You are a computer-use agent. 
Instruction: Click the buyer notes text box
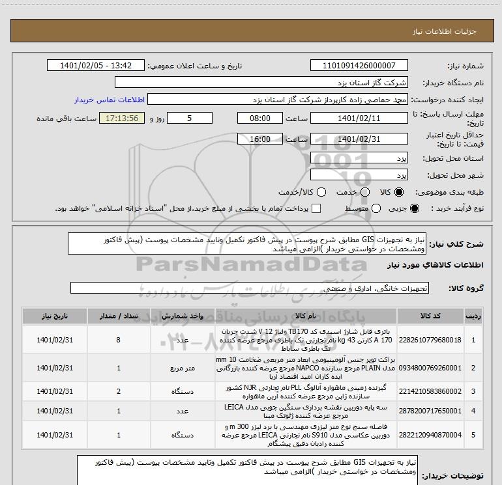pos(247,470)
